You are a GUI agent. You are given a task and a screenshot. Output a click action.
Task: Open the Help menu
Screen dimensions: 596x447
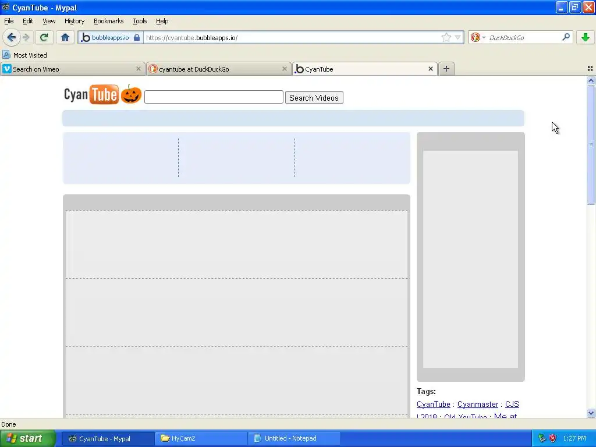click(x=162, y=21)
